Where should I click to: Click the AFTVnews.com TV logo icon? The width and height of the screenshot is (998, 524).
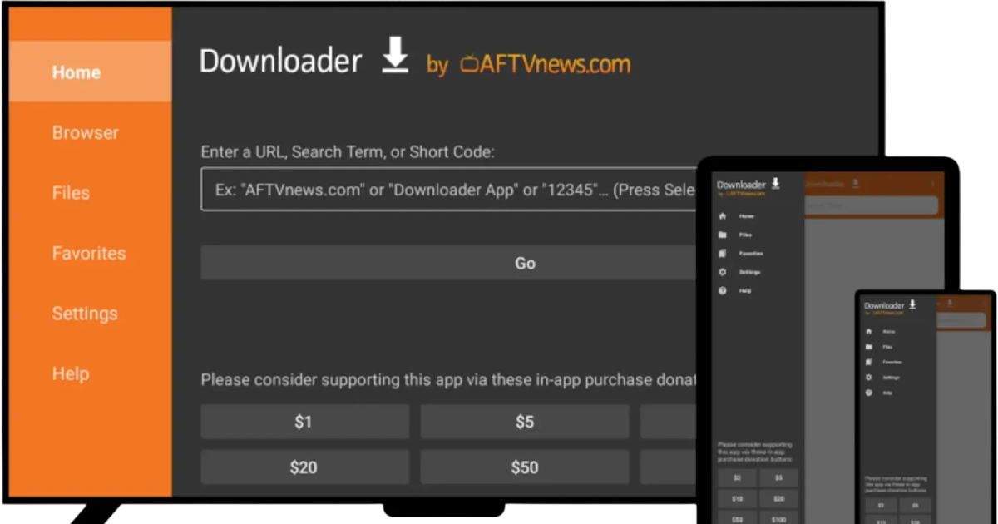coord(470,65)
